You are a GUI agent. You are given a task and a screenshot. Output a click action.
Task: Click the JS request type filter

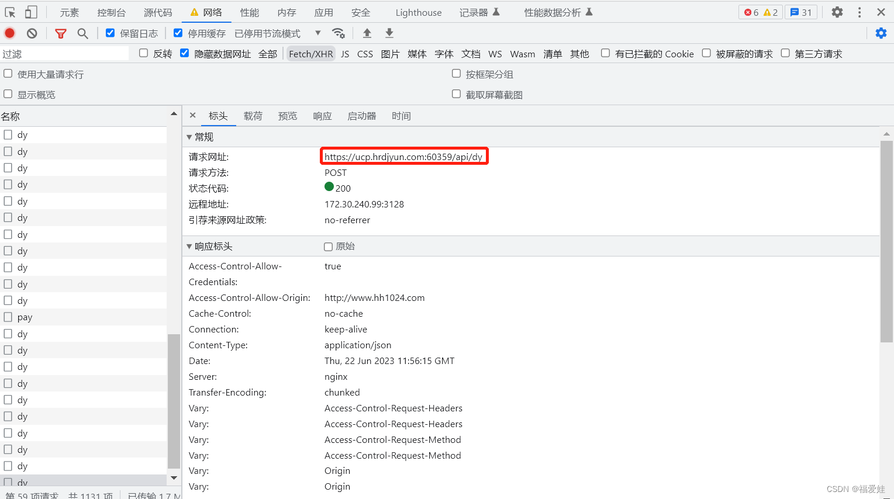344,53
